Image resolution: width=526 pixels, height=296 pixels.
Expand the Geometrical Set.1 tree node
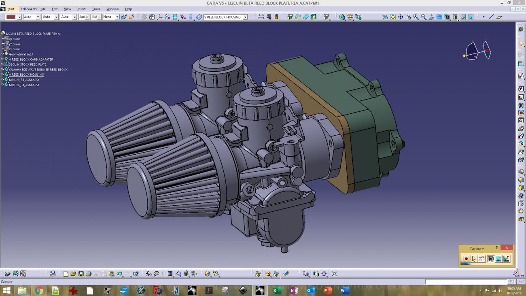click(x=2, y=54)
